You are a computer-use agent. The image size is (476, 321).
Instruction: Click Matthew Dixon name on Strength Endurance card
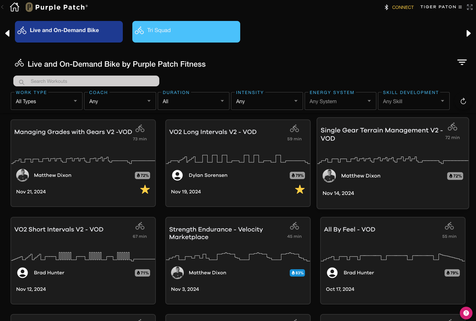(208, 273)
